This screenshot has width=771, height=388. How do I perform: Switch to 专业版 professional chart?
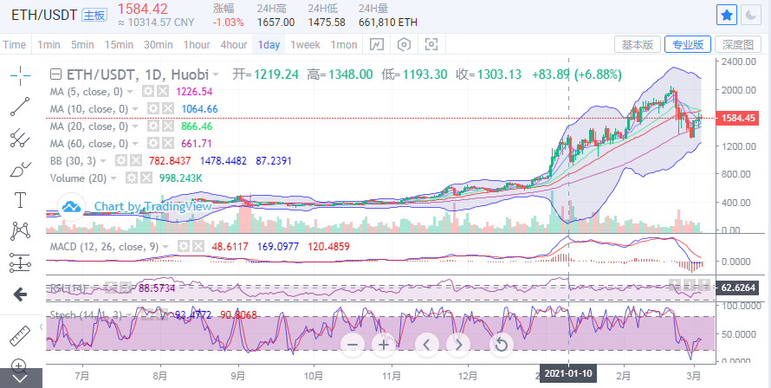pos(688,45)
